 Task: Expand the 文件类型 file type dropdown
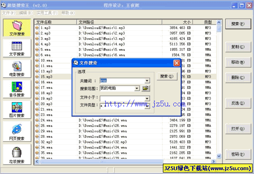147,106
